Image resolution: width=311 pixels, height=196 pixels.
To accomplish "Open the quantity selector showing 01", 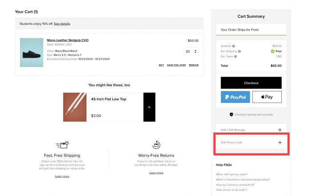I will point(191,51).
